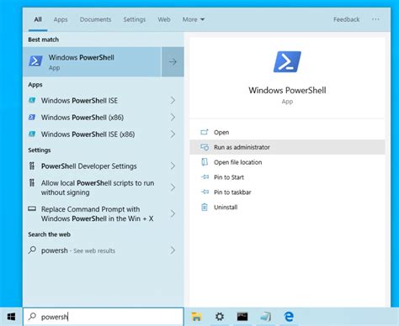This screenshot has width=399, height=326.
Task: Open the More filter dropdown
Action: coord(194,19)
